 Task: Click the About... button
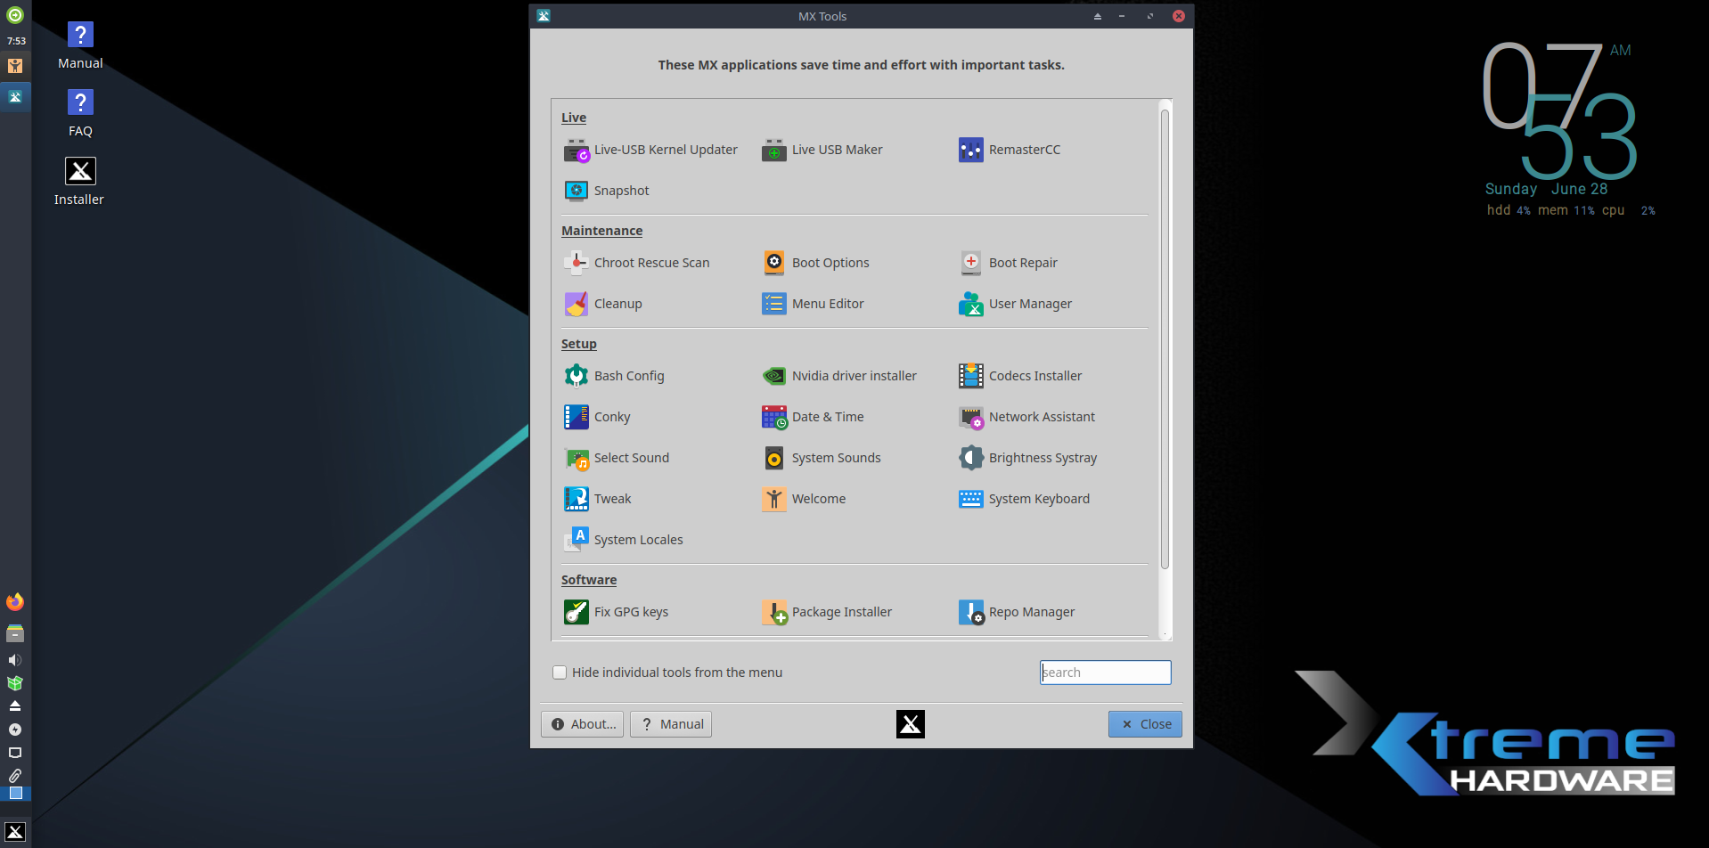tap(582, 725)
